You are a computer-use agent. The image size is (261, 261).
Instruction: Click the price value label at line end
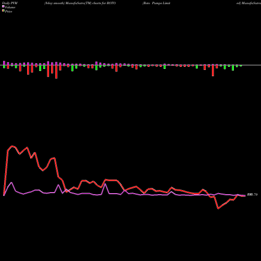tap(252, 195)
